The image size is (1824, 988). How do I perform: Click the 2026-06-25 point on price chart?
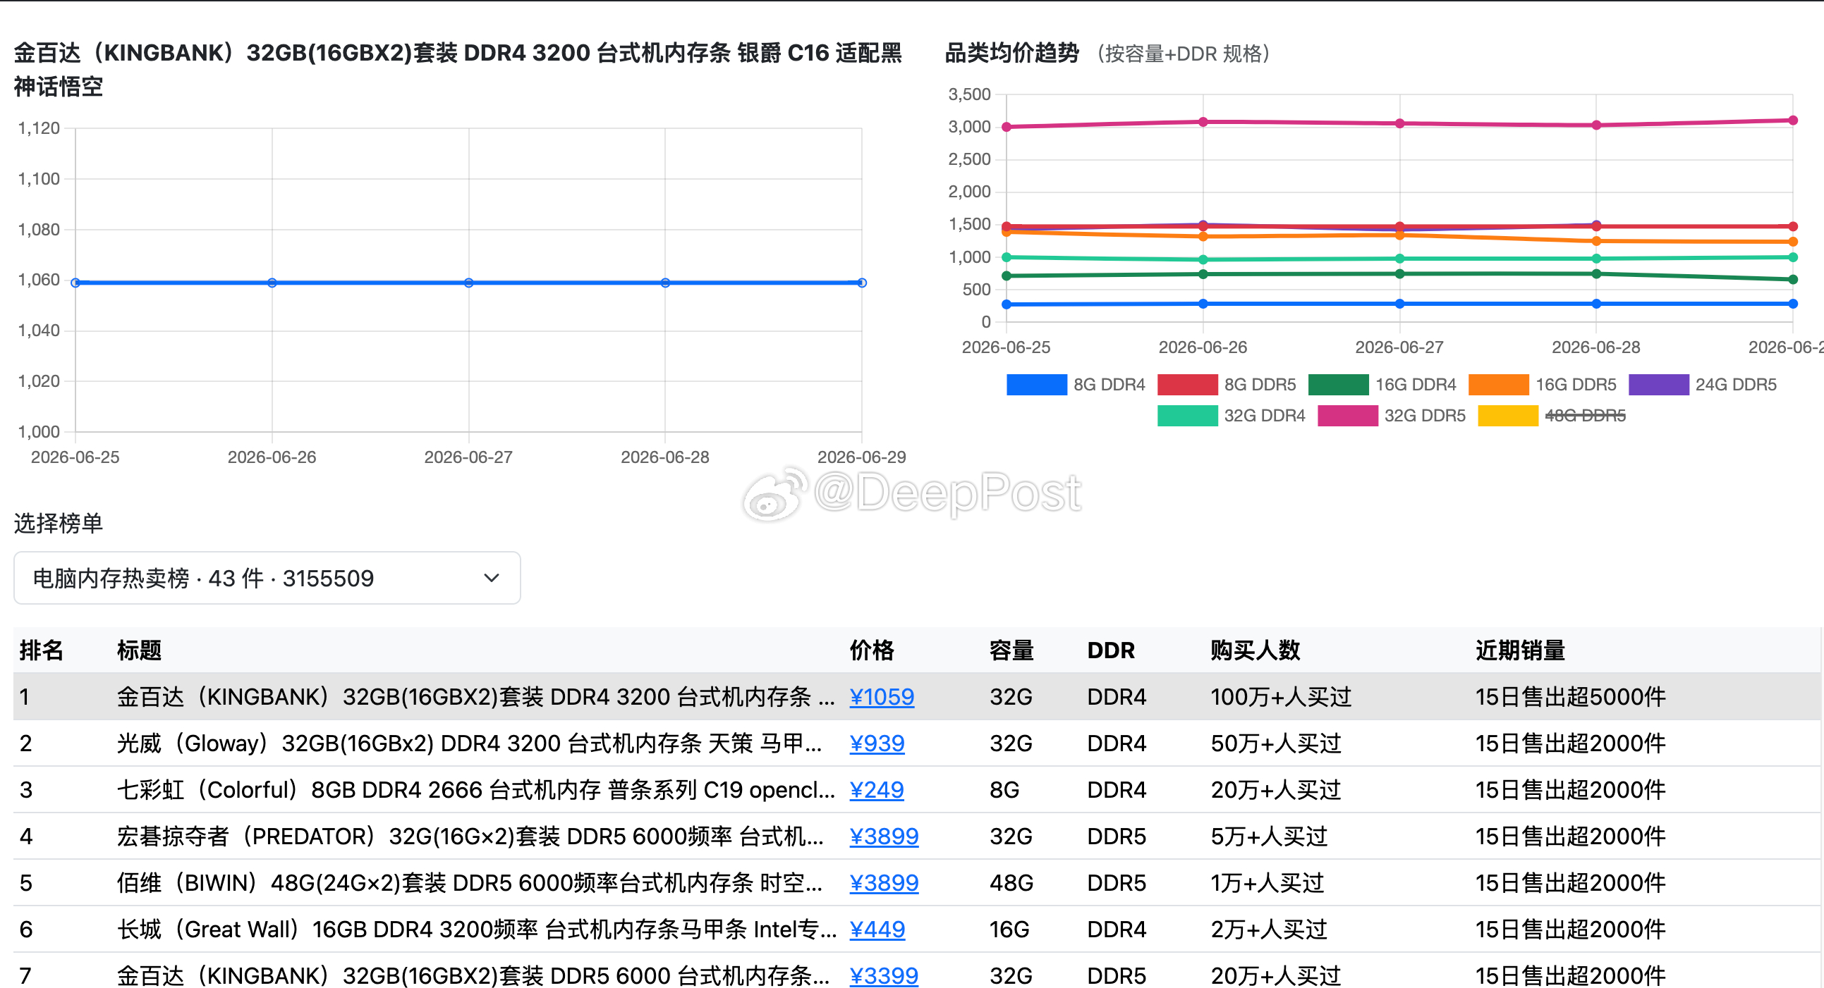[x=75, y=282]
